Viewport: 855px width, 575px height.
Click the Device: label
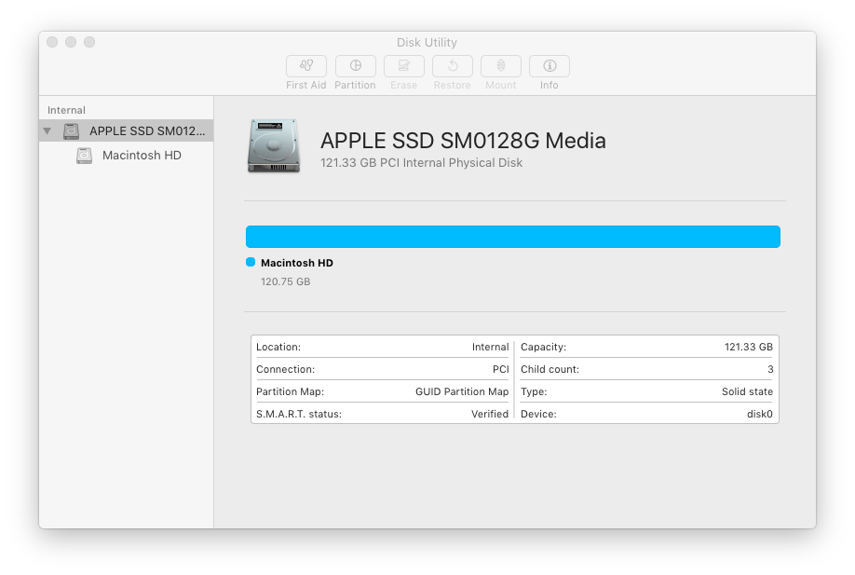tap(538, 414)
